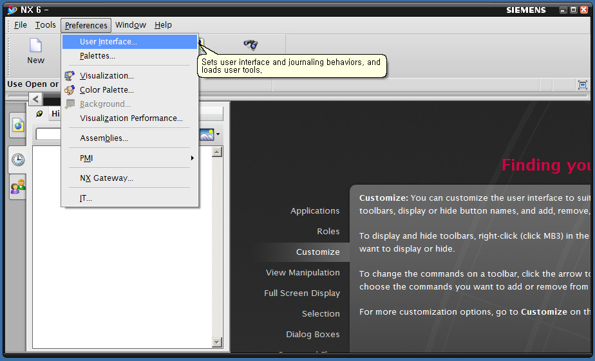Select Palettes... from Preferences menu
This screenshot has height=361, width=595.
(130, 56)
